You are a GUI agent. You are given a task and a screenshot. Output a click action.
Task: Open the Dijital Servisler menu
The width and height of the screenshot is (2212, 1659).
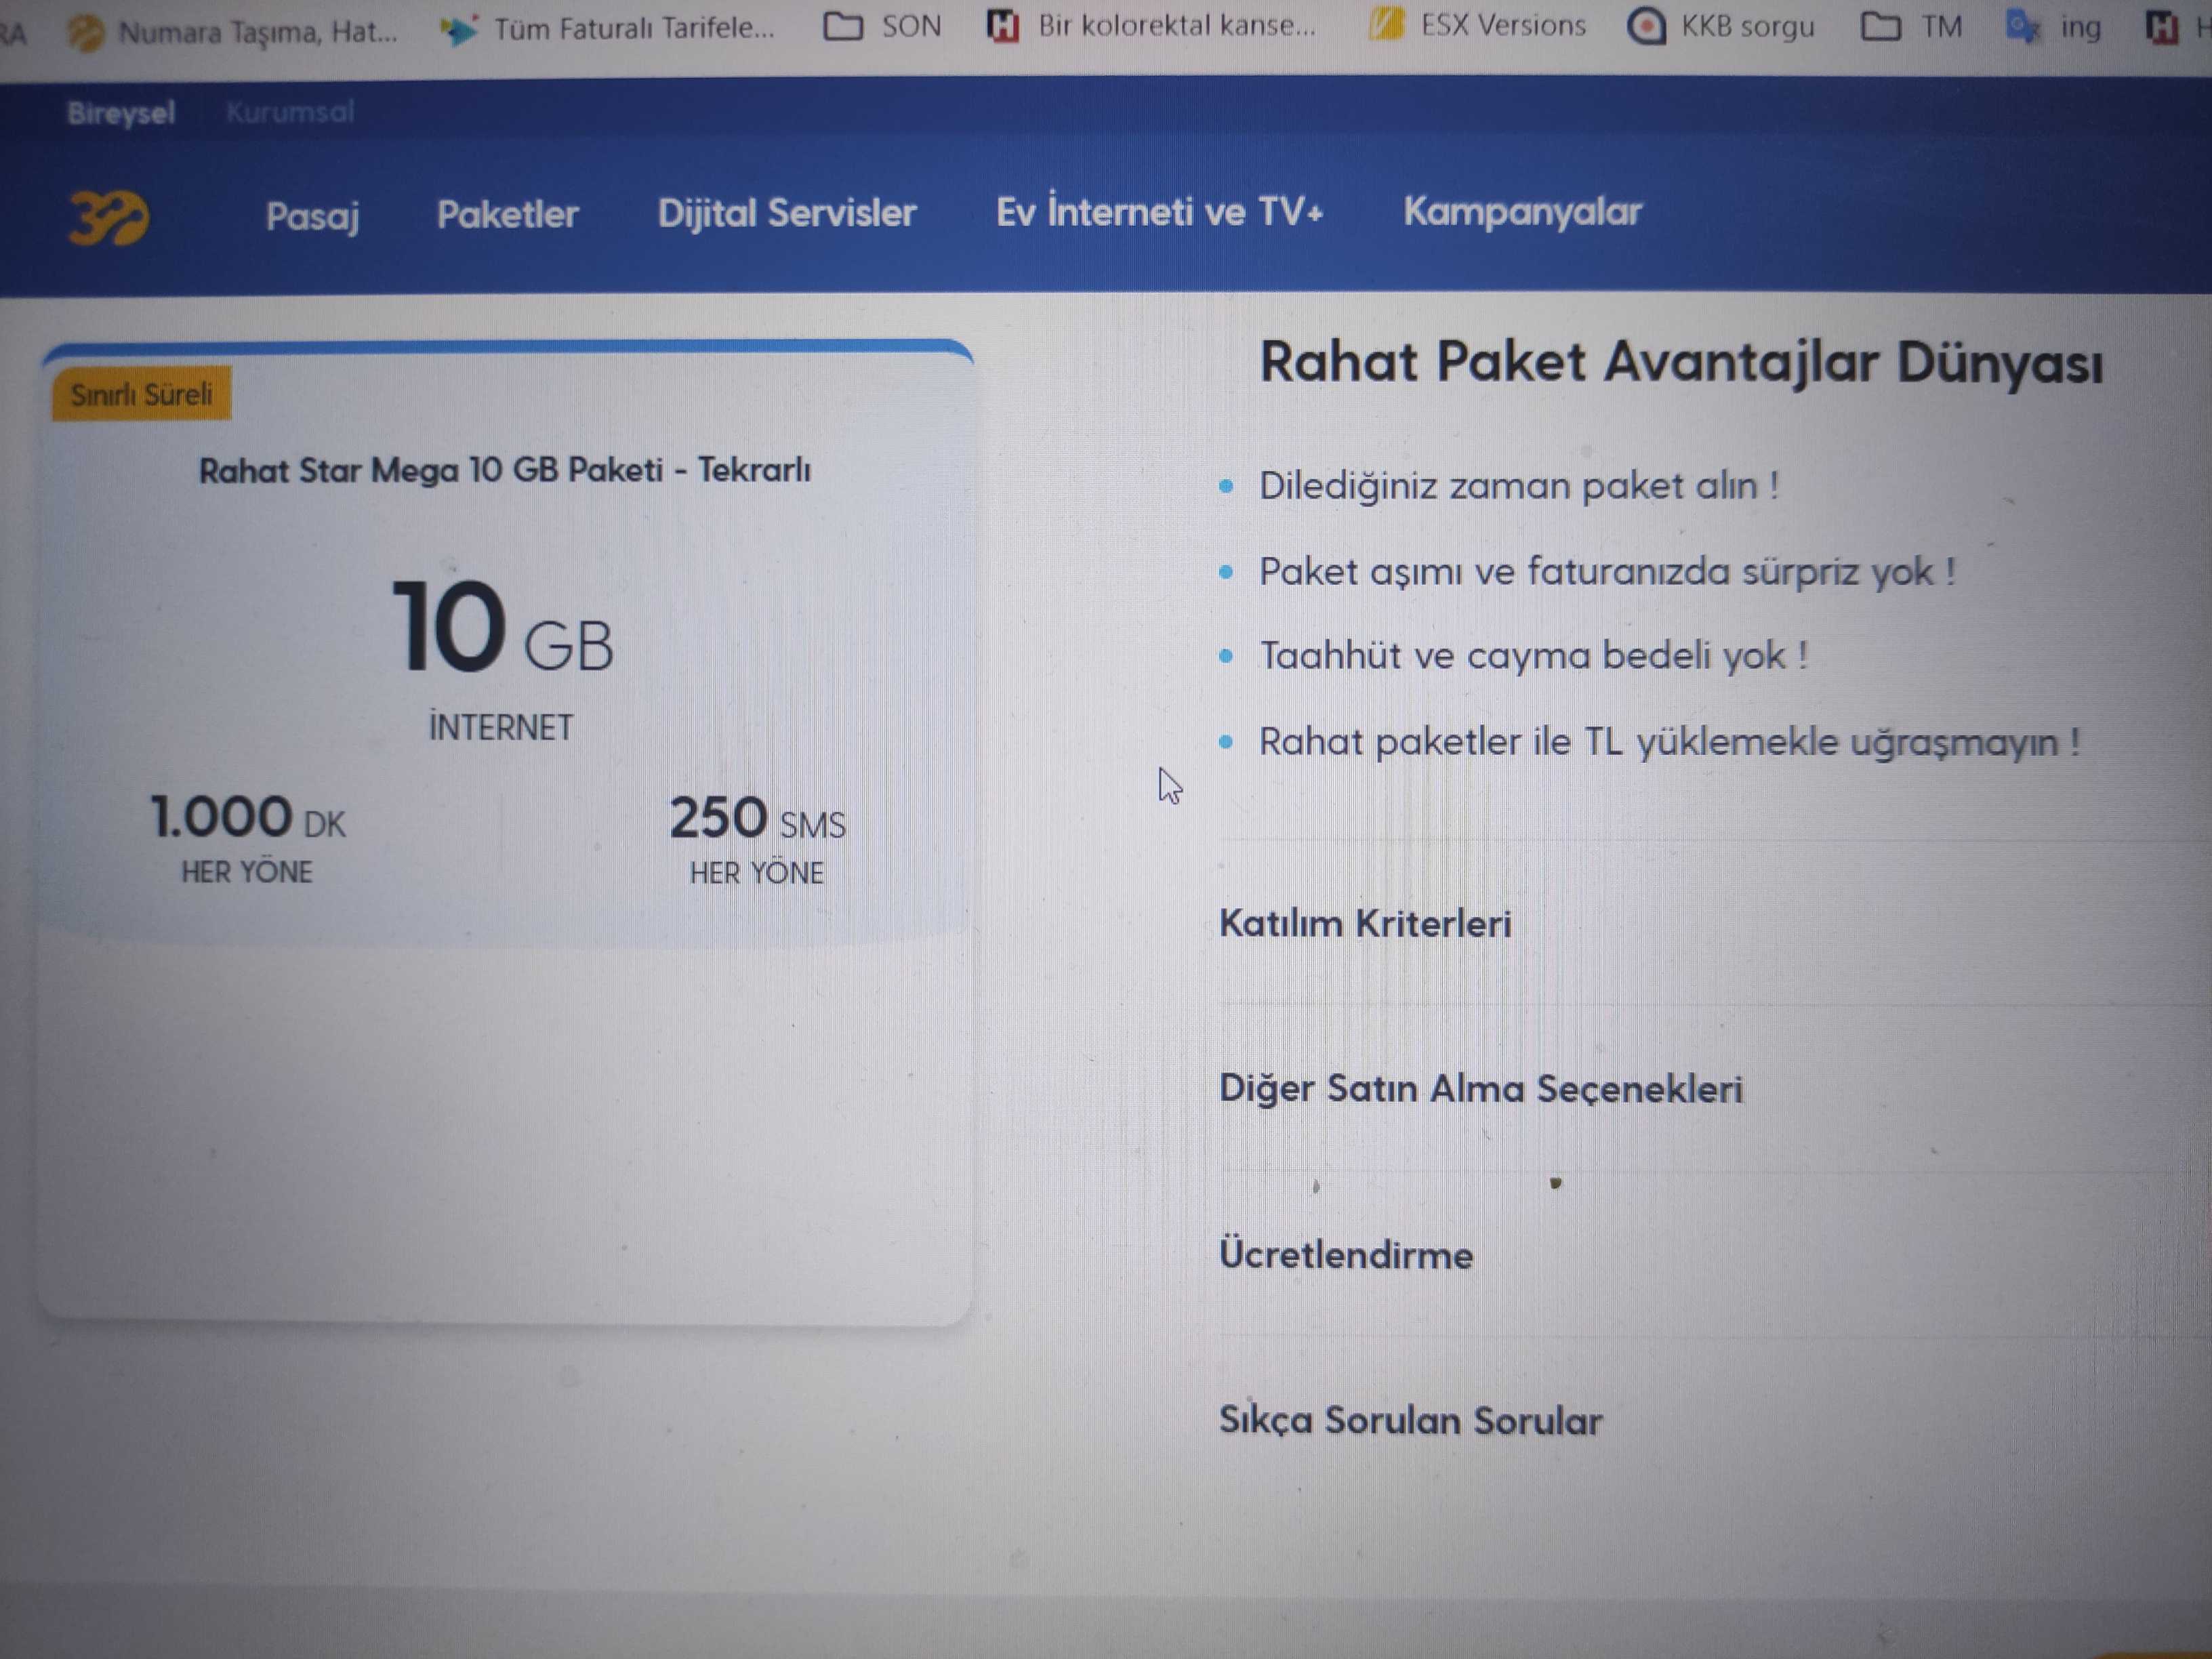tap(786, 213)
